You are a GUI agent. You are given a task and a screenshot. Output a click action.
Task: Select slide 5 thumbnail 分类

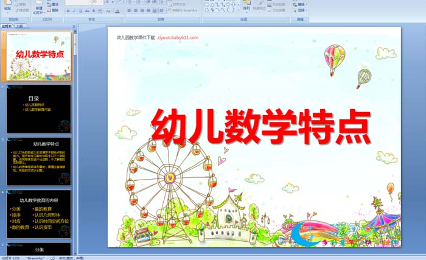(39, 248)
